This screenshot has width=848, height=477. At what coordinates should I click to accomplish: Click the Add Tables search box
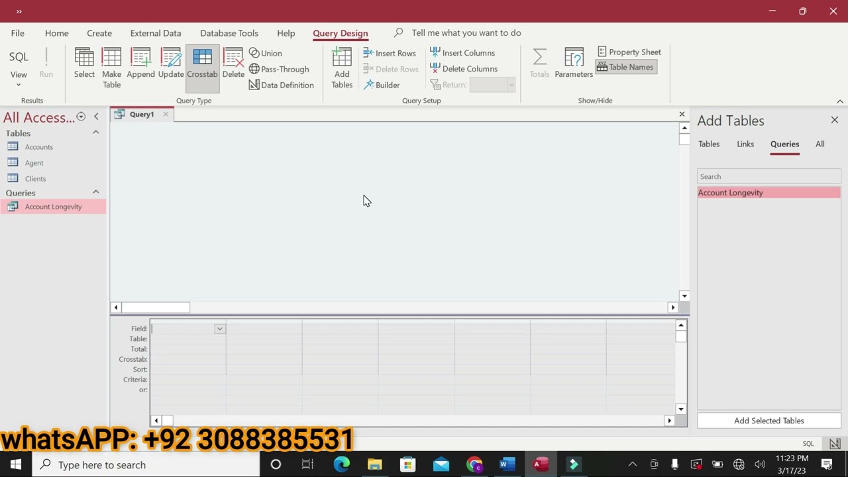[x=768, y=176]
